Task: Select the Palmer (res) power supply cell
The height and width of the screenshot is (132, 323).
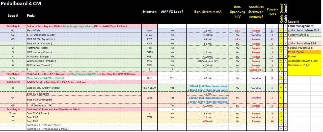Action: click(256, 70)
